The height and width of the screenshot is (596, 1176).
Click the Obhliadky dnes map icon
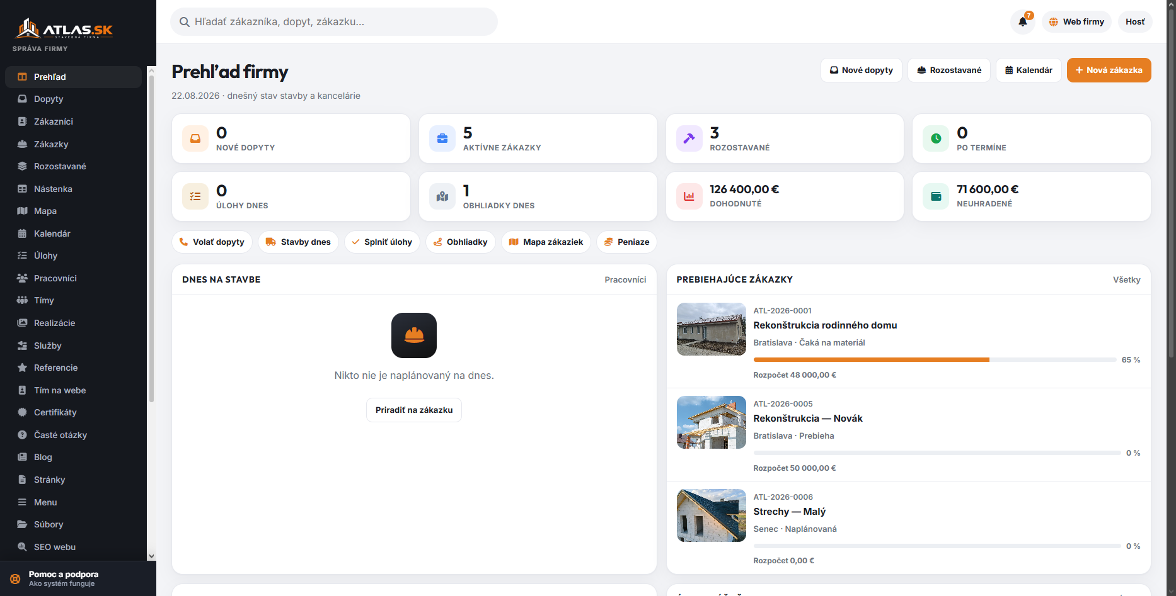tap(442, 196)
